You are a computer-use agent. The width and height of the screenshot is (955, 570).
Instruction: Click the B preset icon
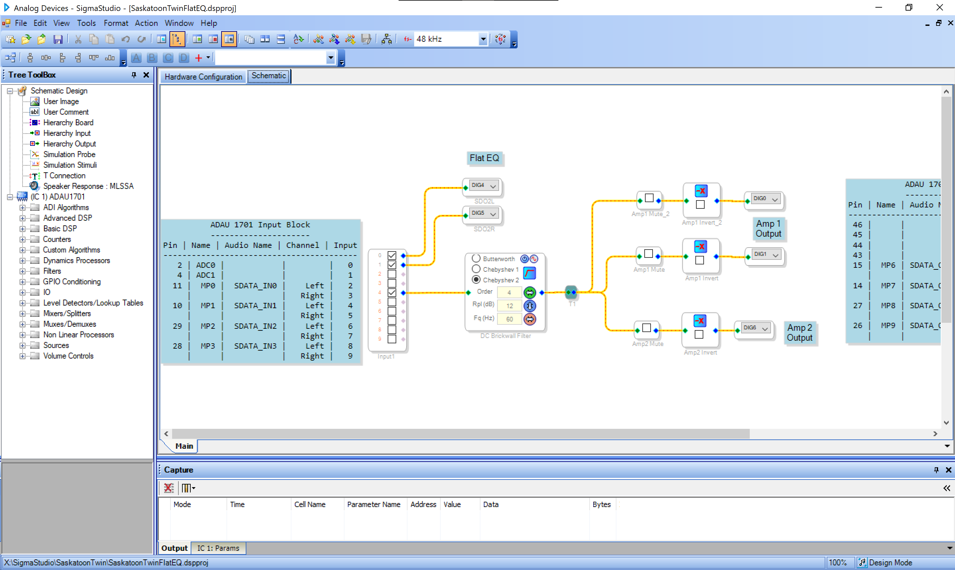point(152,58)
